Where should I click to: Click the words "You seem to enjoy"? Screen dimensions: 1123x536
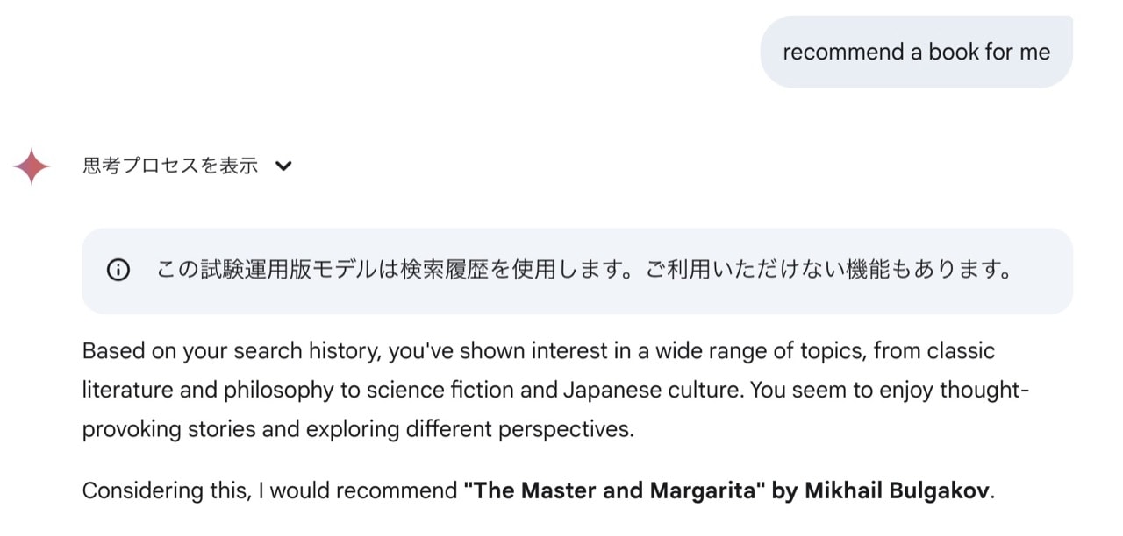click(x=833, y=390)
